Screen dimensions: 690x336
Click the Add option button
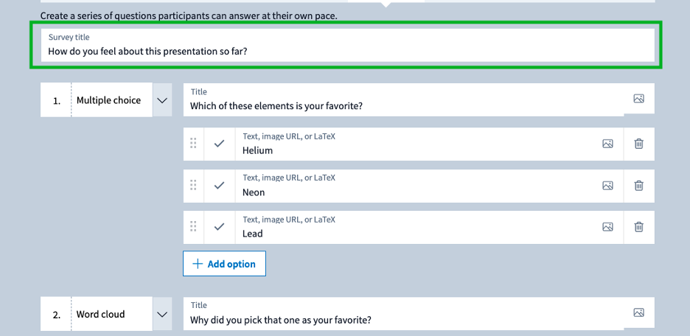(224, 264)
